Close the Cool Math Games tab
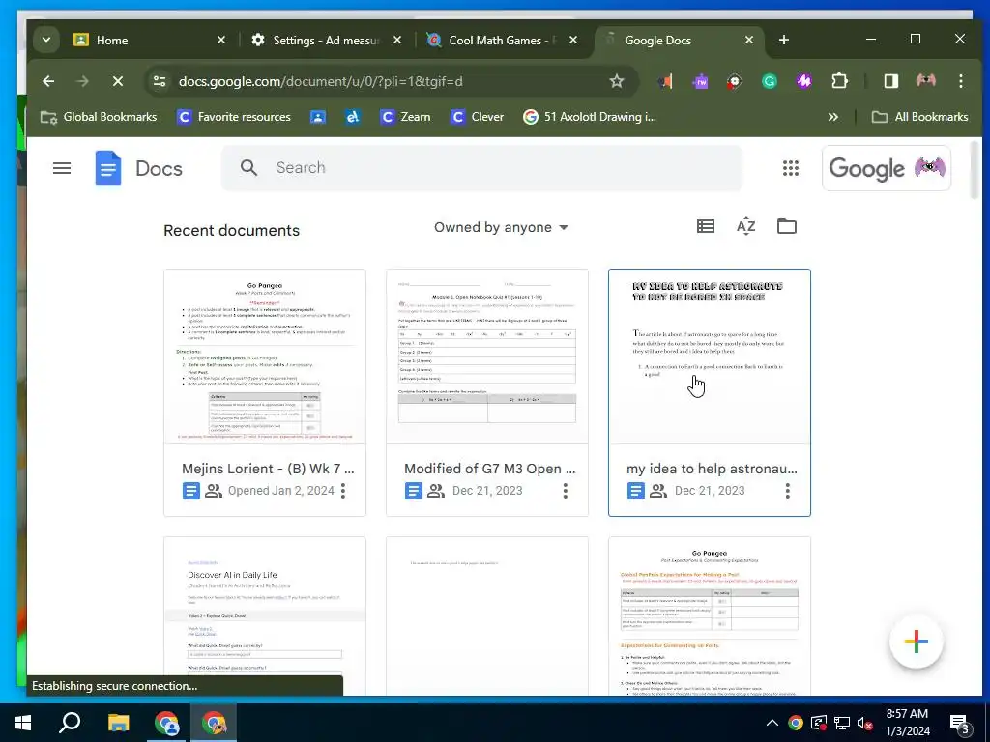990x742 pixels. [572, 40]
